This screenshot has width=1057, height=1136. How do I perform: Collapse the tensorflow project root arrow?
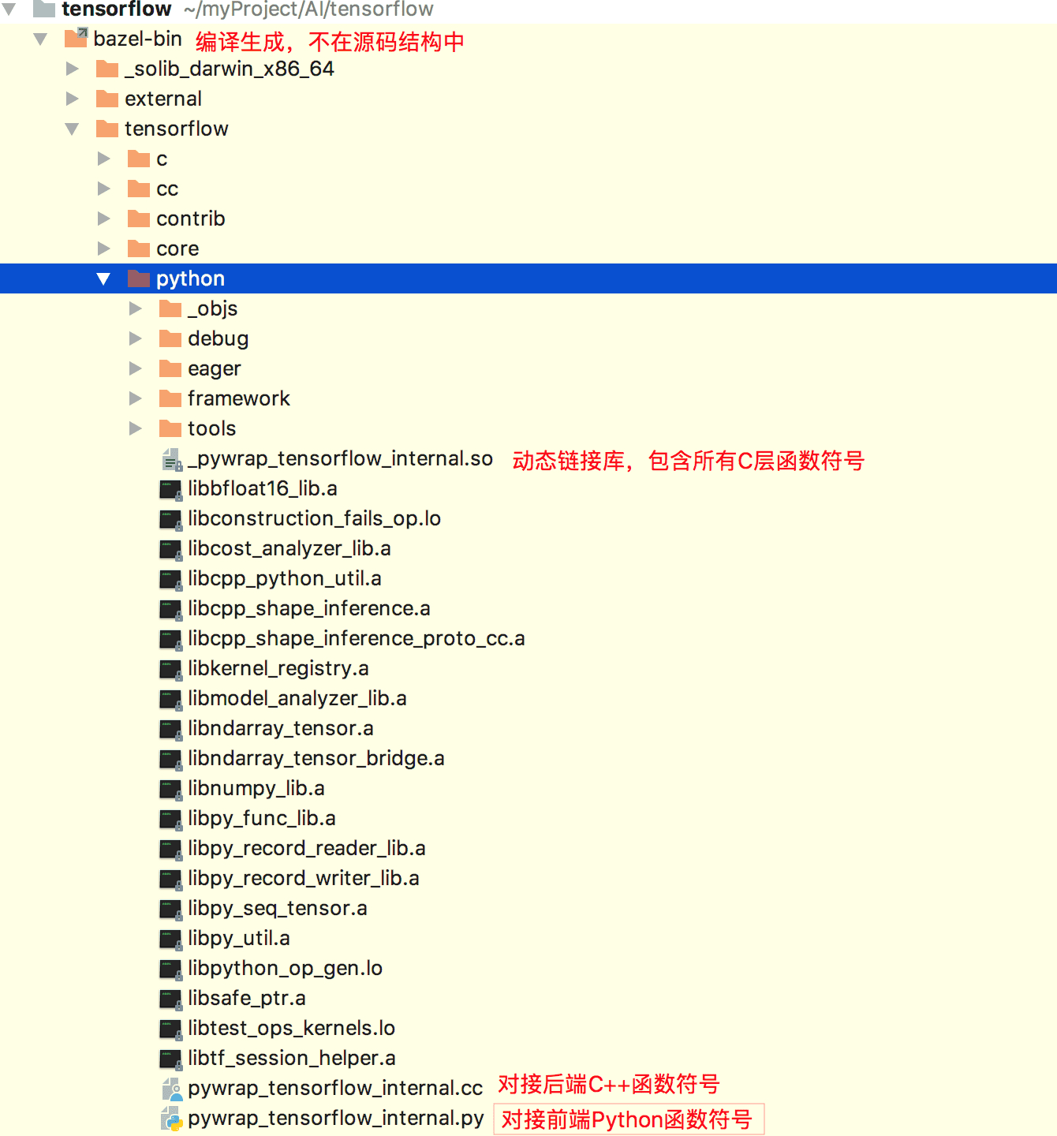pos(9,9)
